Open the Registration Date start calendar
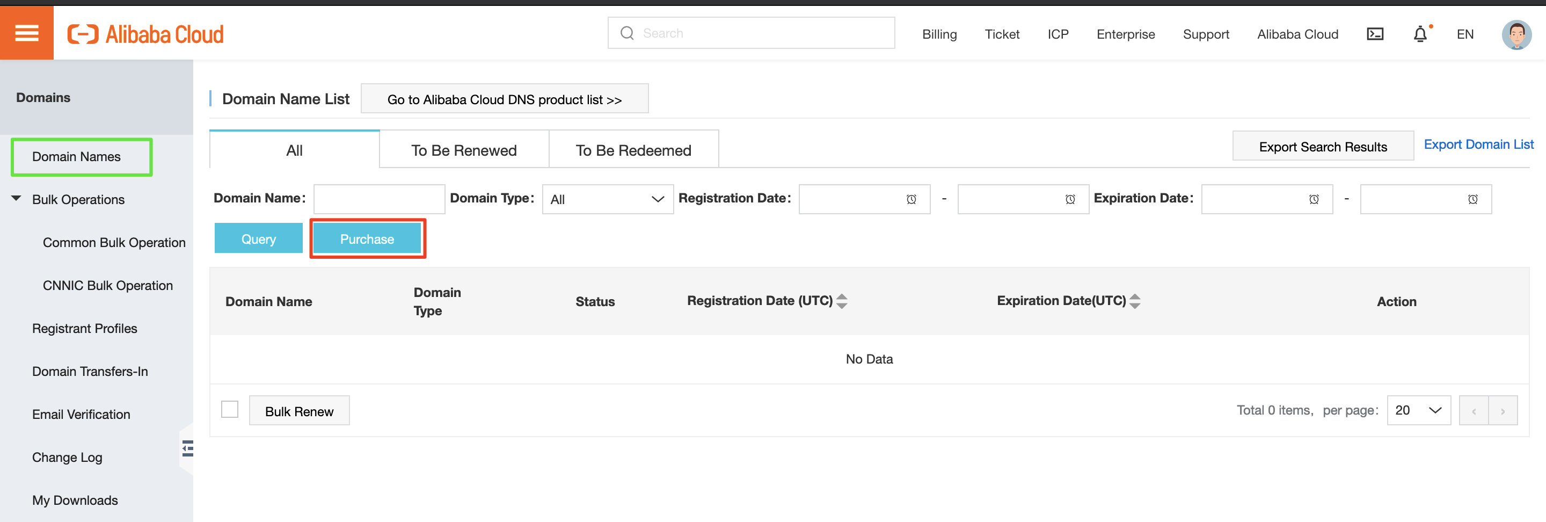This screenshot has width=1546, height=522. click(911, 199)
